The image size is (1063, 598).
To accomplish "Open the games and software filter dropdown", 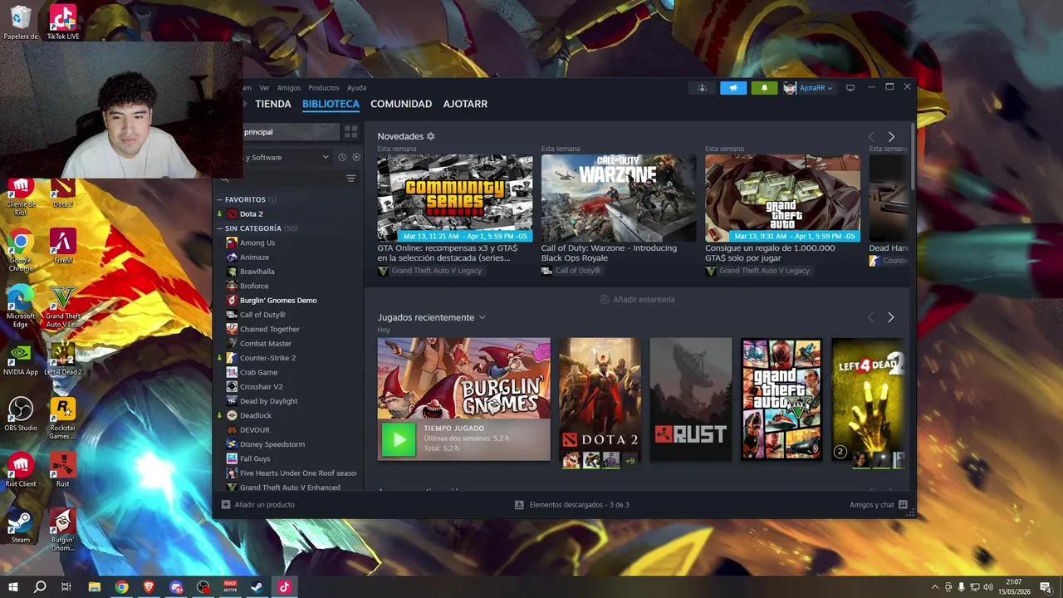I will (x=287, y=157).
